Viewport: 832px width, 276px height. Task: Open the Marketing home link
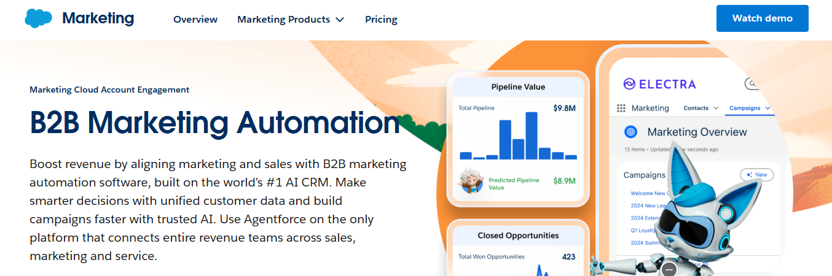[x=98, y=18]
